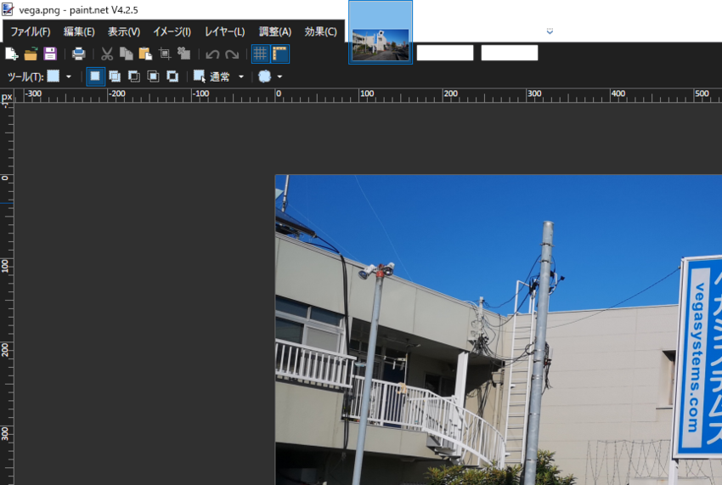Viewport: 722px width, 485px height.
Task: Toggle the rulers display
Action: point(280,54)
